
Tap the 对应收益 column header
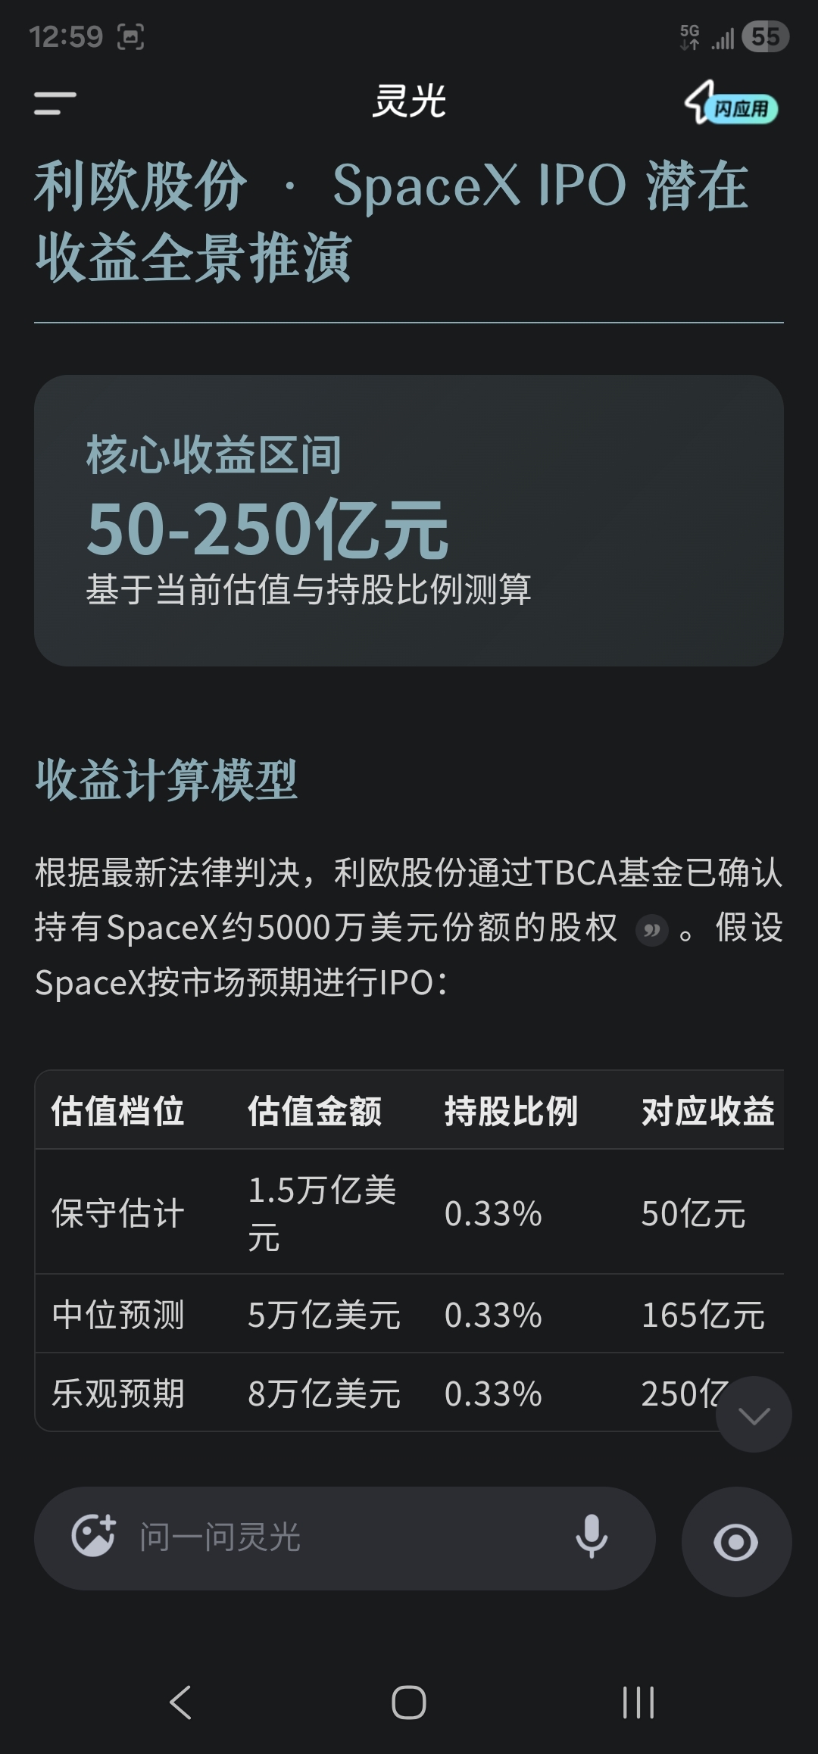coord(707,1111)
